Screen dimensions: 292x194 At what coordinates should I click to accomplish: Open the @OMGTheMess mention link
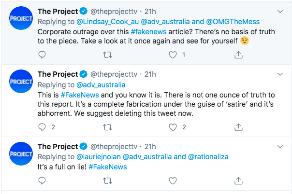point(233,22)
